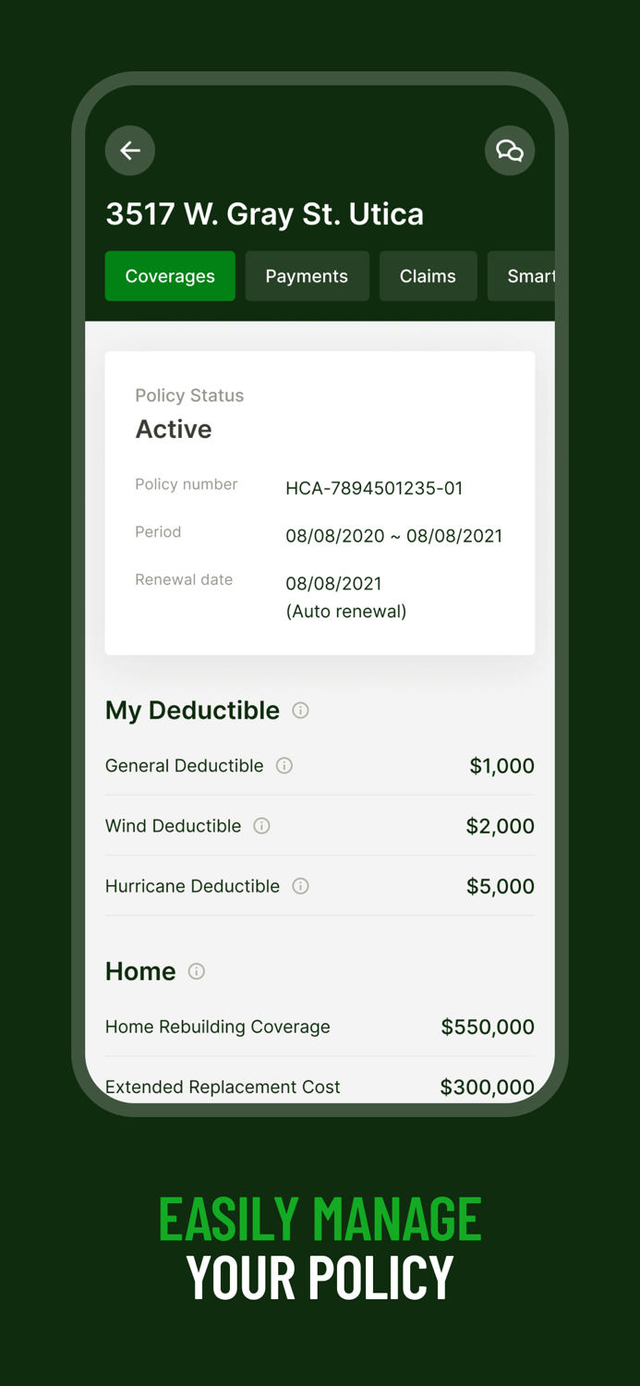The width and height of the screenshot is (640, 1386).
Task: Open info icon beside Home section
Action: [196, 972]
